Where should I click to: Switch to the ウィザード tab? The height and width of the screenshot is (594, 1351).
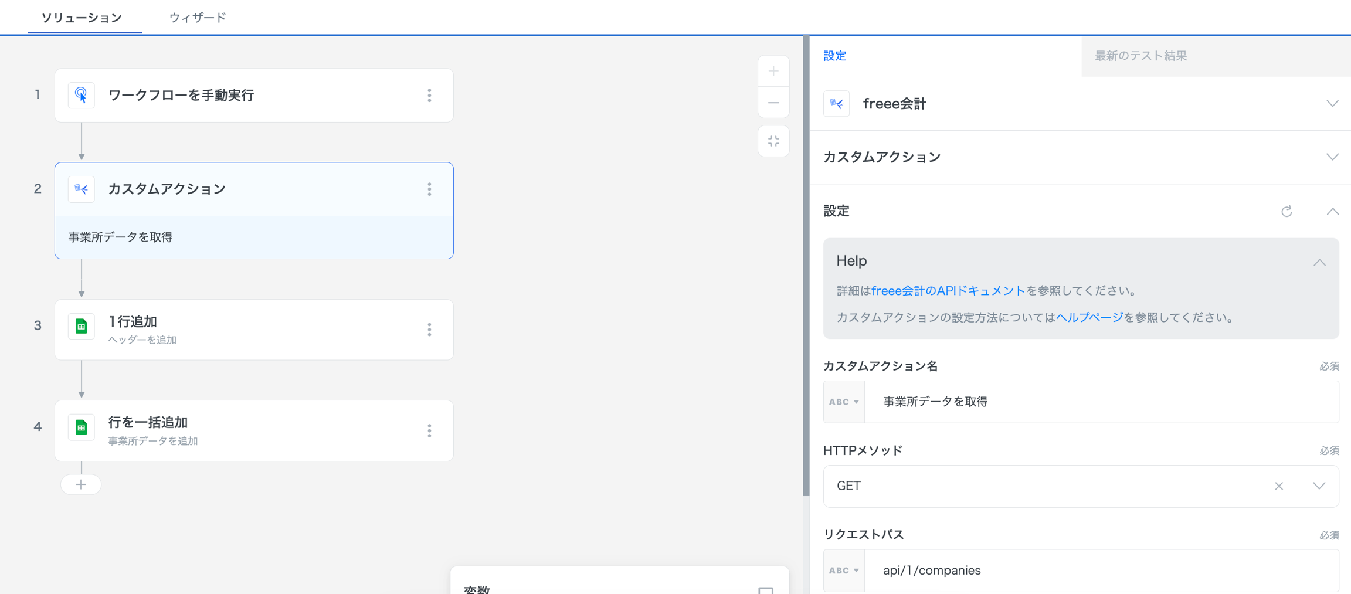click(198, 18)
